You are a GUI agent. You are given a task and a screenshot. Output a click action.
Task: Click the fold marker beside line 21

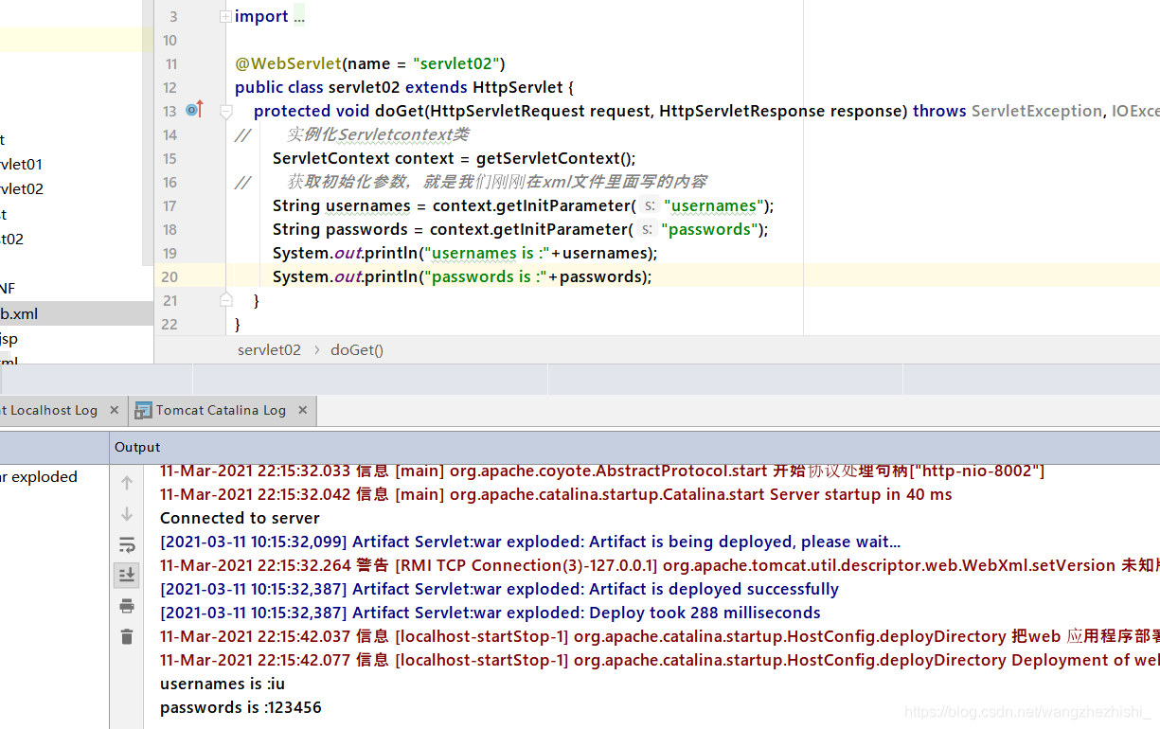[x=224, y=298]
